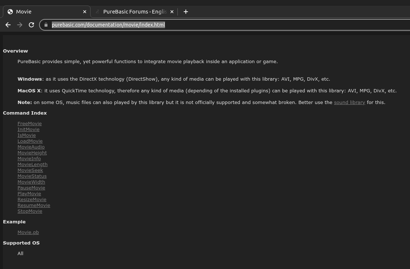
Task: Select the Movie tab
Action: pos(46,12)
